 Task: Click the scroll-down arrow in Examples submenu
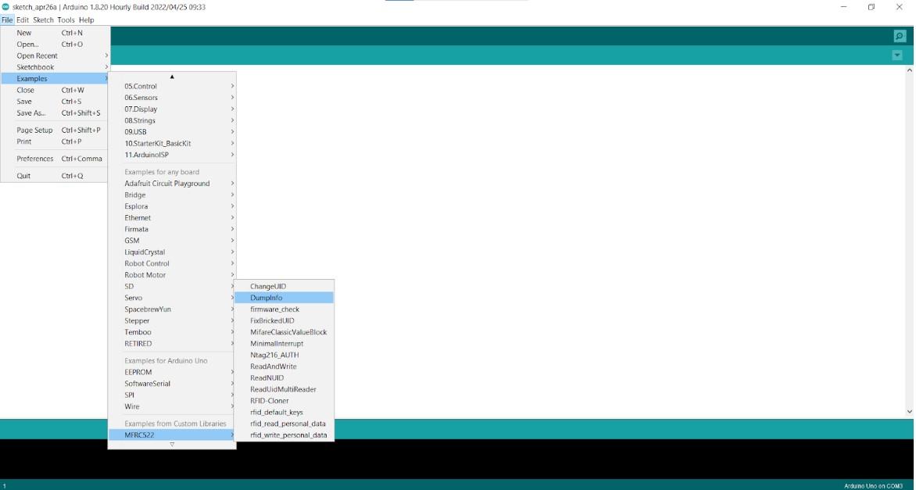172,445
